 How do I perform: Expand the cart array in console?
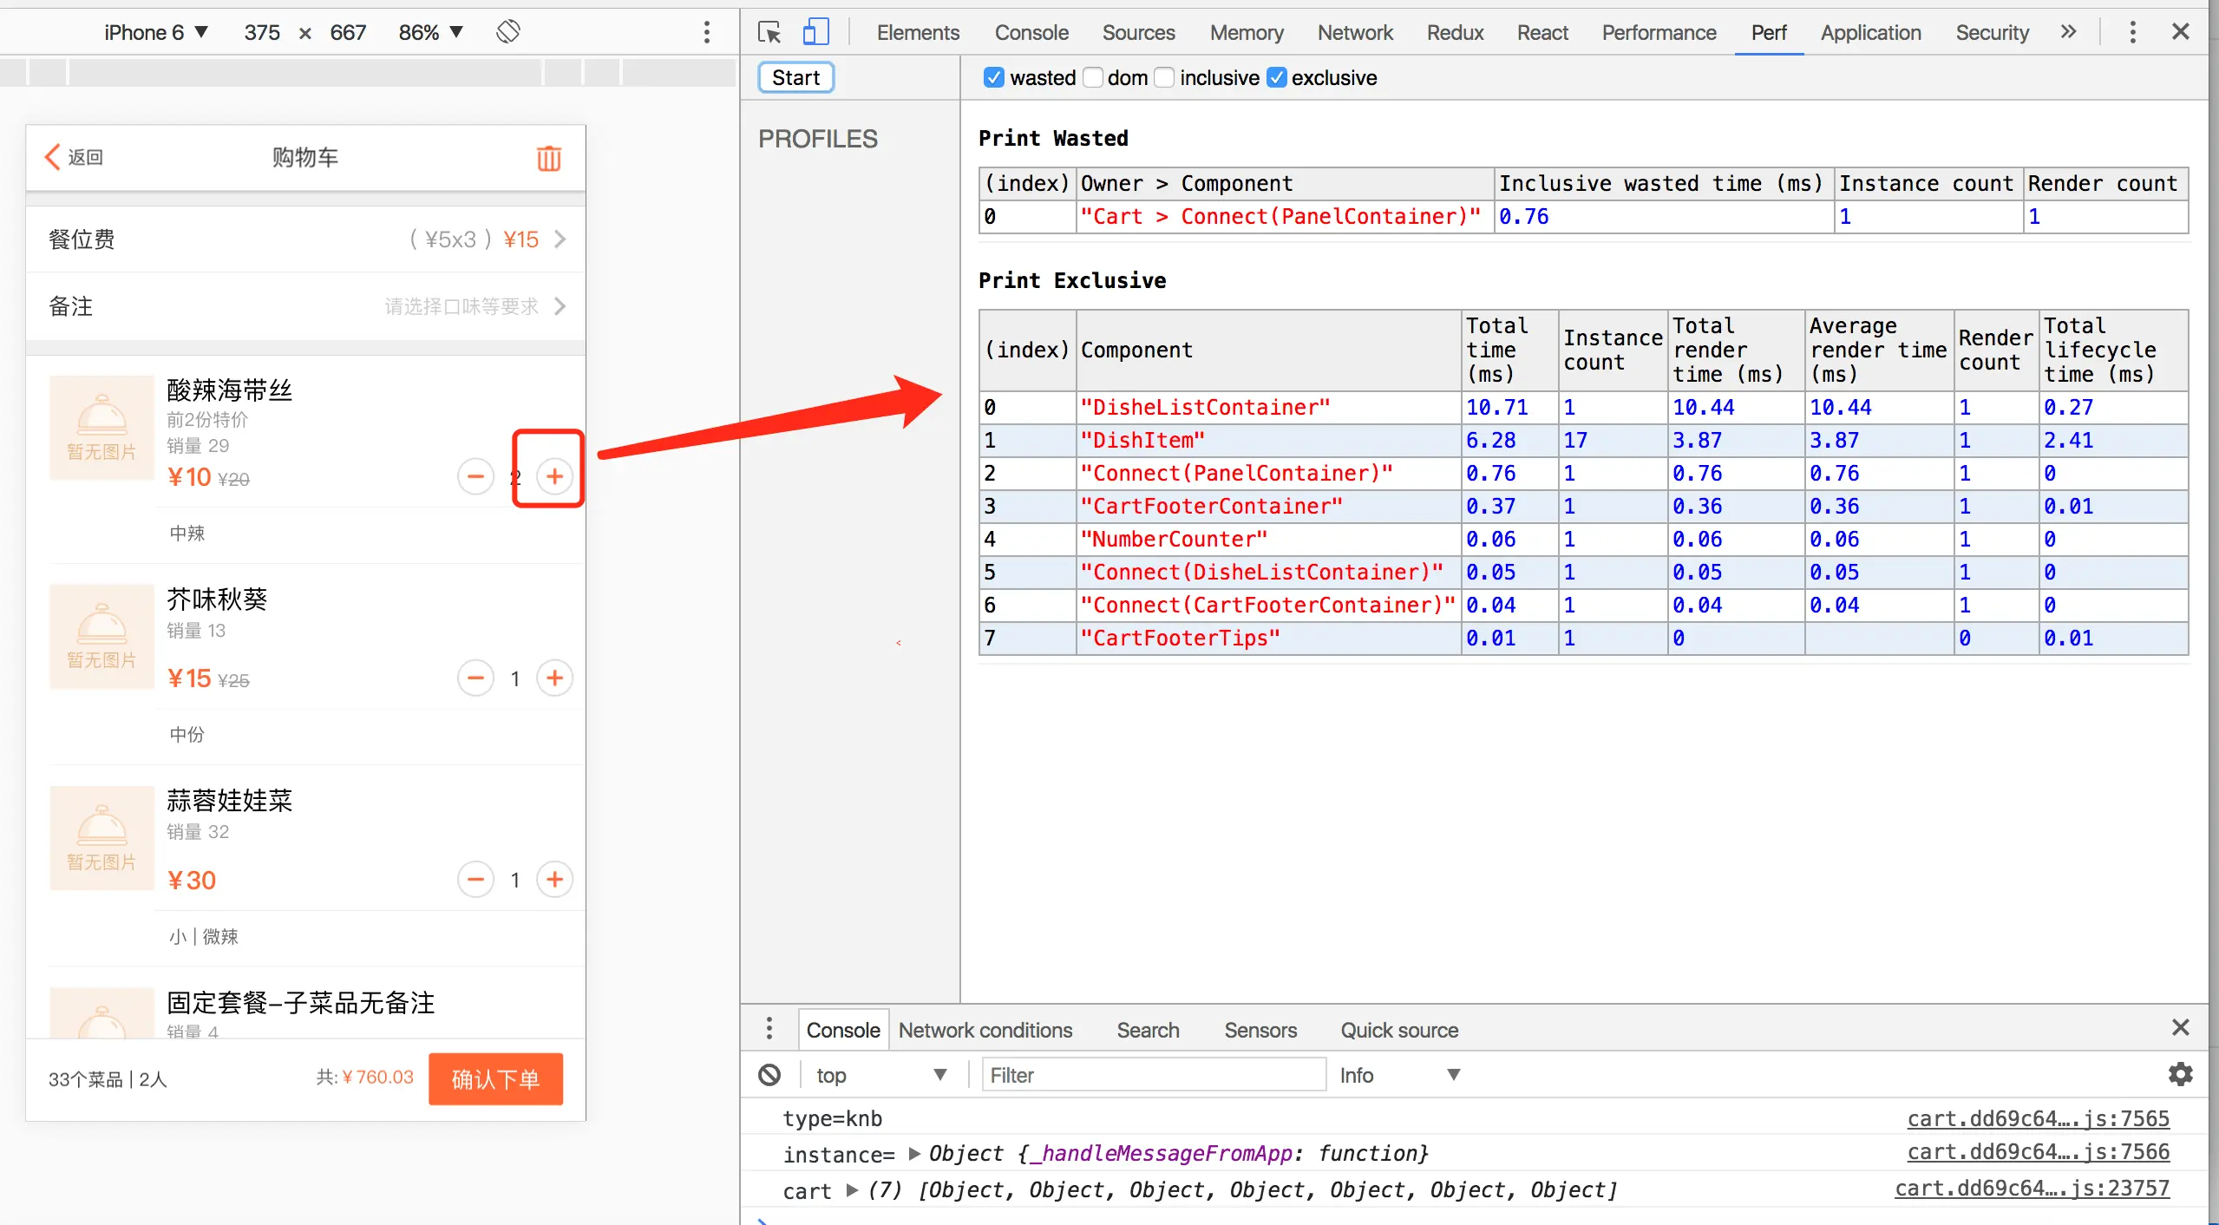tap(852, 1189)
